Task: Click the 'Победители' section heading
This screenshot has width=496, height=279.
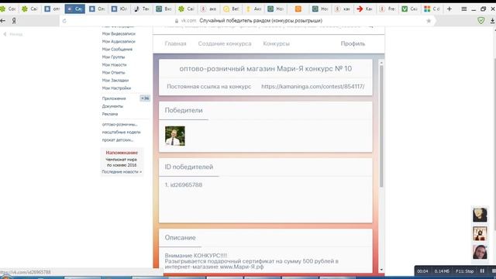Action: click(x=184, y=110)
